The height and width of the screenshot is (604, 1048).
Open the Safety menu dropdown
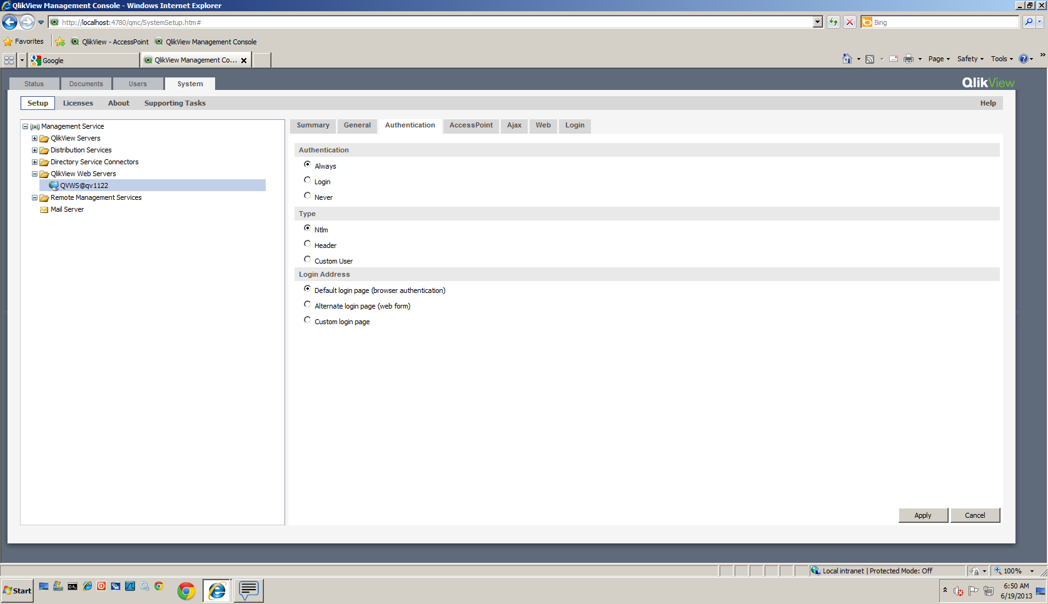point(970,59)
